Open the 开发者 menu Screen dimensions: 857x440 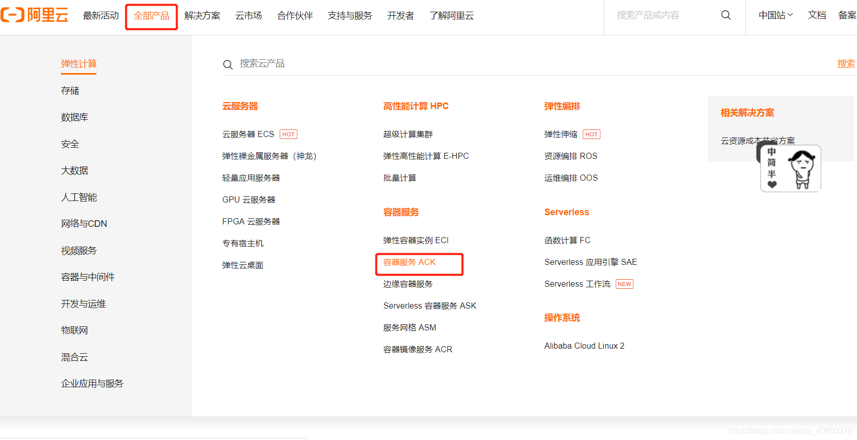pyautogui.click(x=400, y=16)
